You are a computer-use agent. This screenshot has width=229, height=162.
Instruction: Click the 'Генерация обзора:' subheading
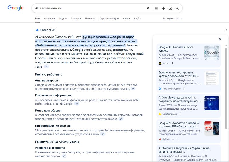click(x=48, y=110)
